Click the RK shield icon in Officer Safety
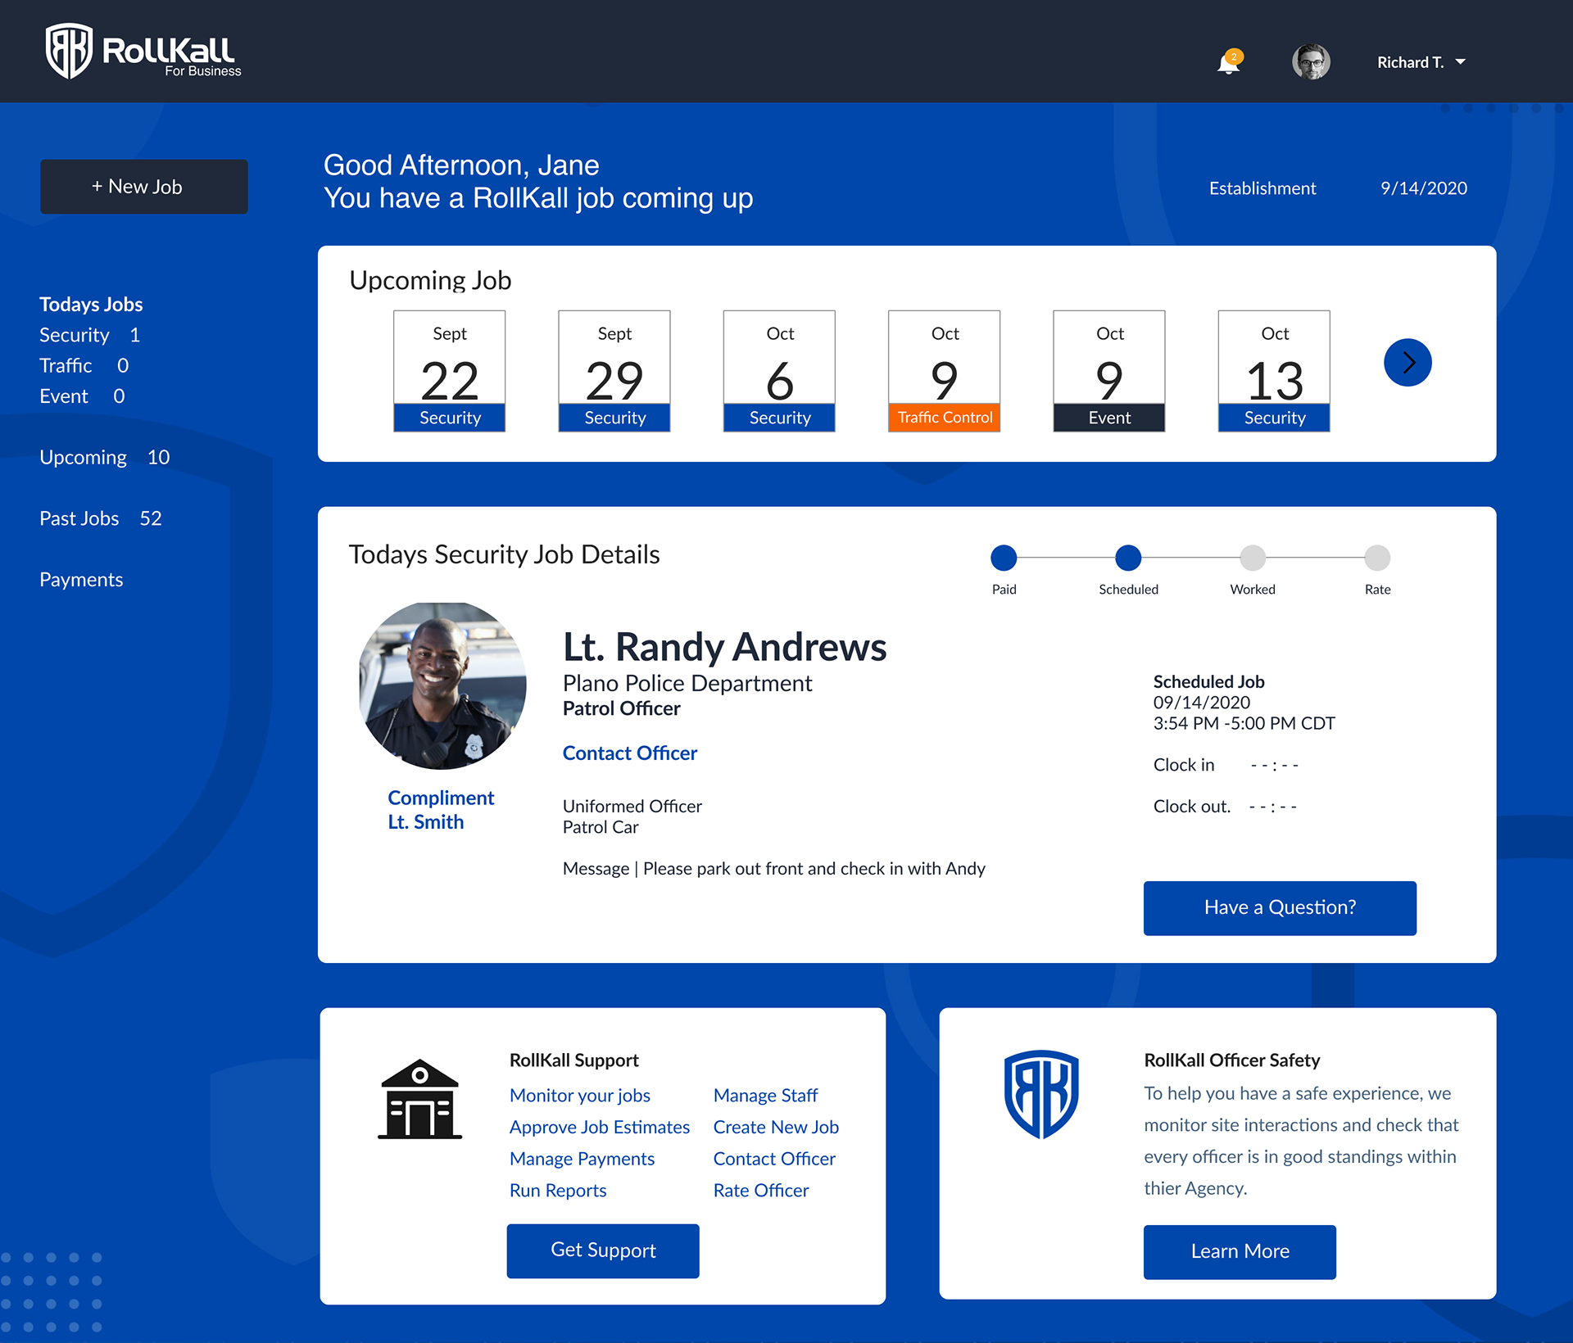This screenshot has width=1573, height=1343. pos(1040,1094)
